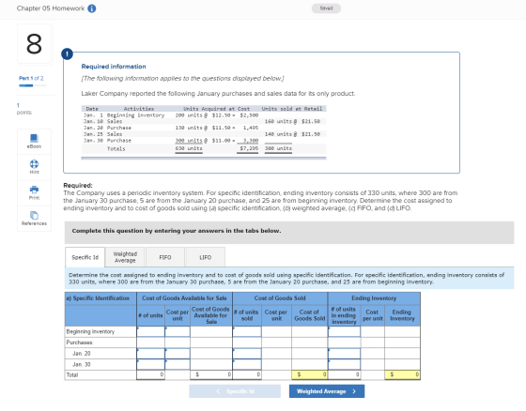
Task: Switch to the Weighted Average tab
Action: pyautogui.click(x=125, y=257)
